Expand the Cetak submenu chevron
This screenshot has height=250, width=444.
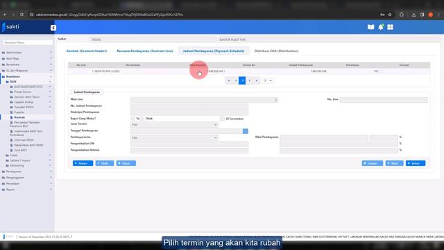50,155
